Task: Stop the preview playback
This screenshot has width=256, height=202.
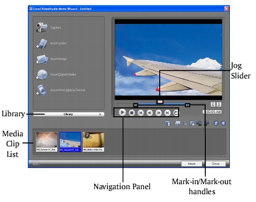Action: (132, 113)
